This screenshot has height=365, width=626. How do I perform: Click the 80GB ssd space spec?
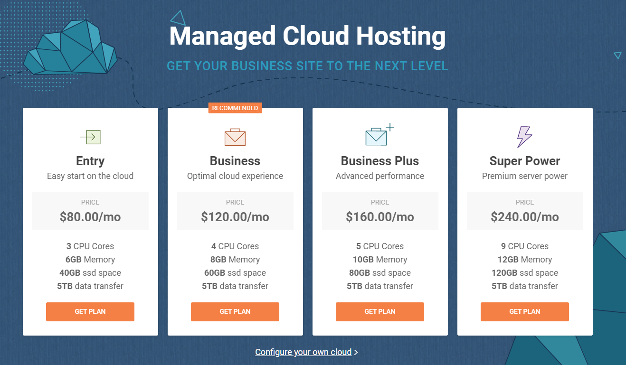pyautogui.click(x=380, y=273)
